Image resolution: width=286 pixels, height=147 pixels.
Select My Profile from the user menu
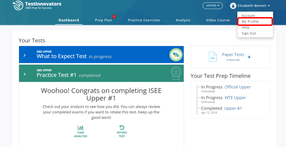click(x=250, y=21)
